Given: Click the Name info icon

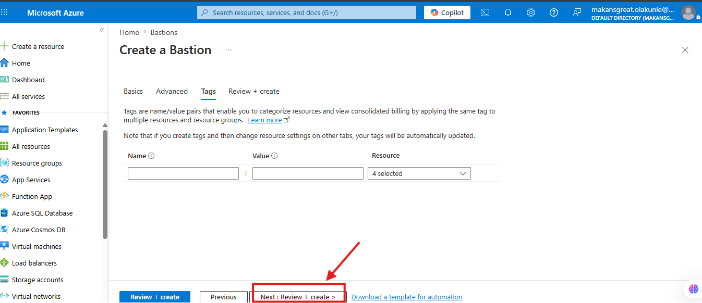Looking at the screenshot, I should coord(152,156).
